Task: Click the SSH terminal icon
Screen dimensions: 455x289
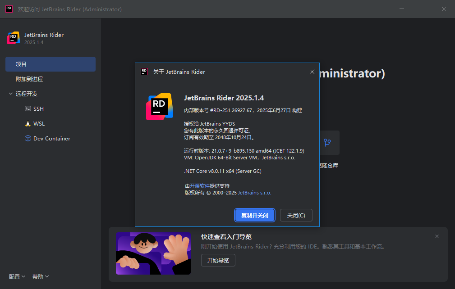Action: coord(28,108)
